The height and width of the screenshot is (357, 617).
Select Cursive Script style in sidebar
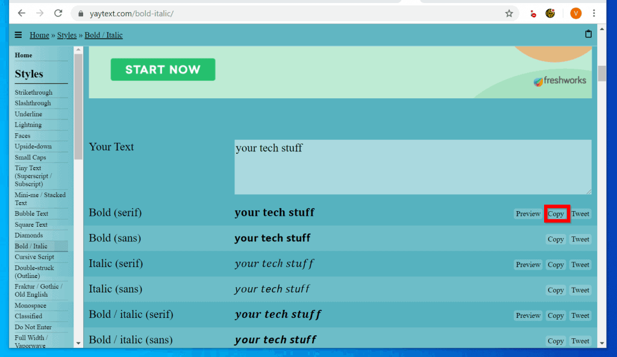click(x=34, y=257)
